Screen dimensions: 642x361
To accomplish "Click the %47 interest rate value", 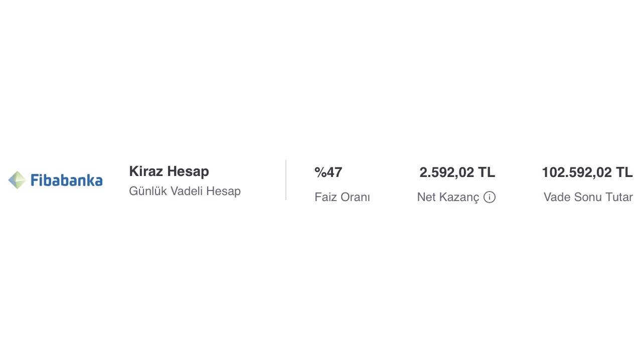I will point(329,172).
